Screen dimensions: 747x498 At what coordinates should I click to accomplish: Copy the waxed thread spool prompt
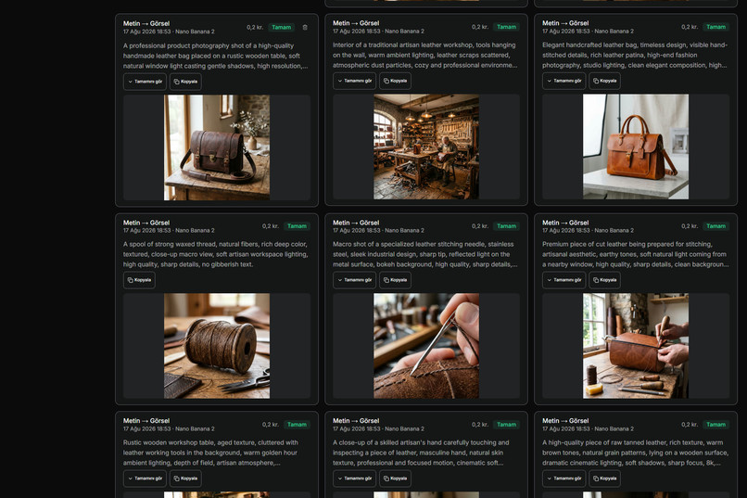coord(139,280)
